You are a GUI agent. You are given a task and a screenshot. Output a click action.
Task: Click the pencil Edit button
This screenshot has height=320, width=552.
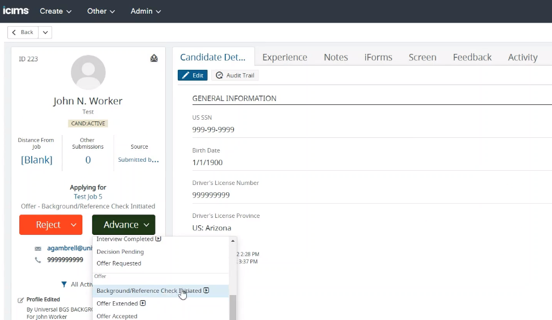(193, 75)
